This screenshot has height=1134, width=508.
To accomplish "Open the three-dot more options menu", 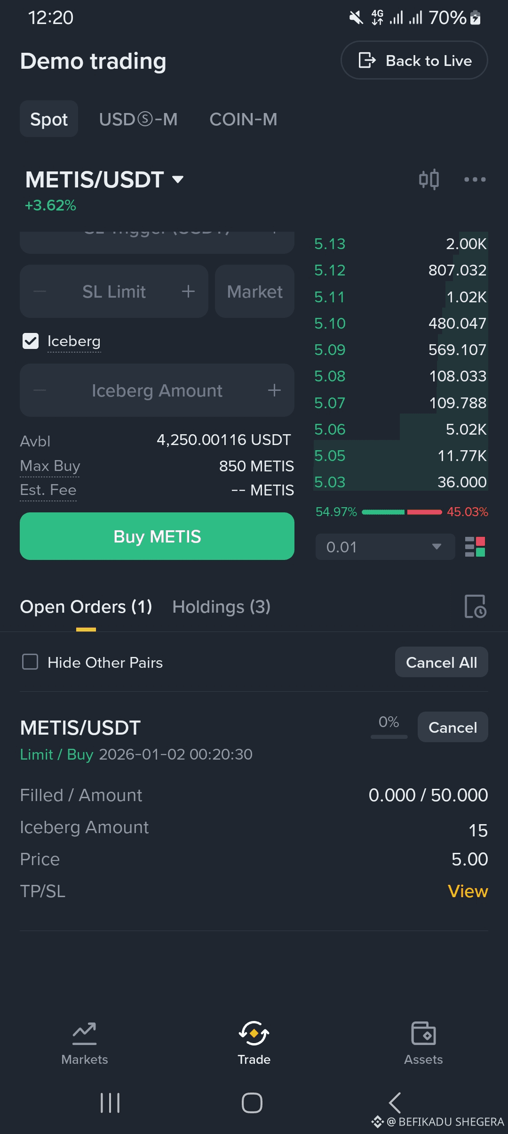I will pos(475,179).
